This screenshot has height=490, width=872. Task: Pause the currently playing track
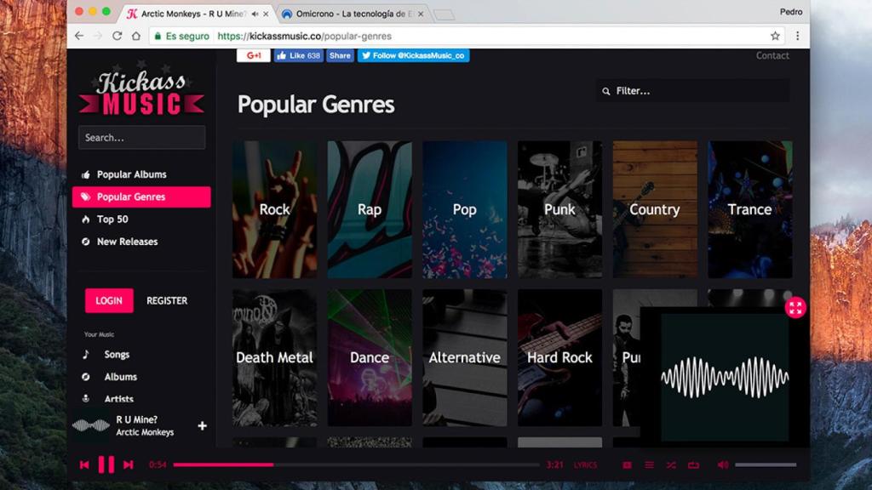(106, 464)
